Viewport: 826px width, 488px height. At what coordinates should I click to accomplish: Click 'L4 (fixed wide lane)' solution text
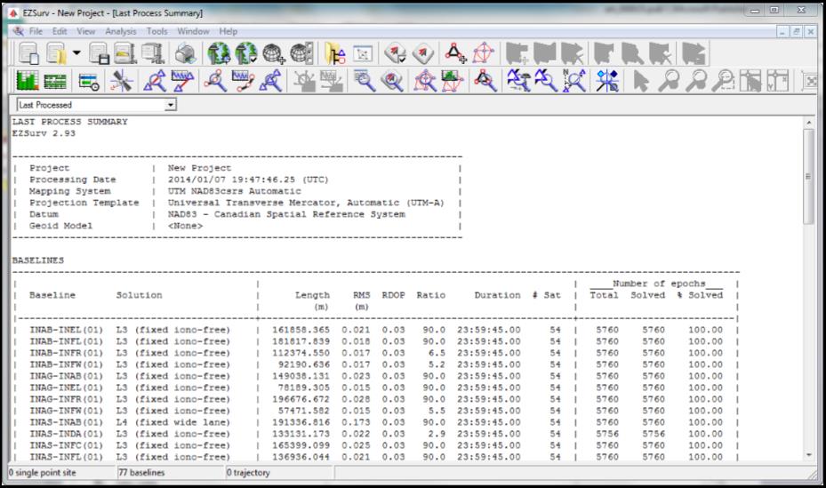(x=173, y=422)
